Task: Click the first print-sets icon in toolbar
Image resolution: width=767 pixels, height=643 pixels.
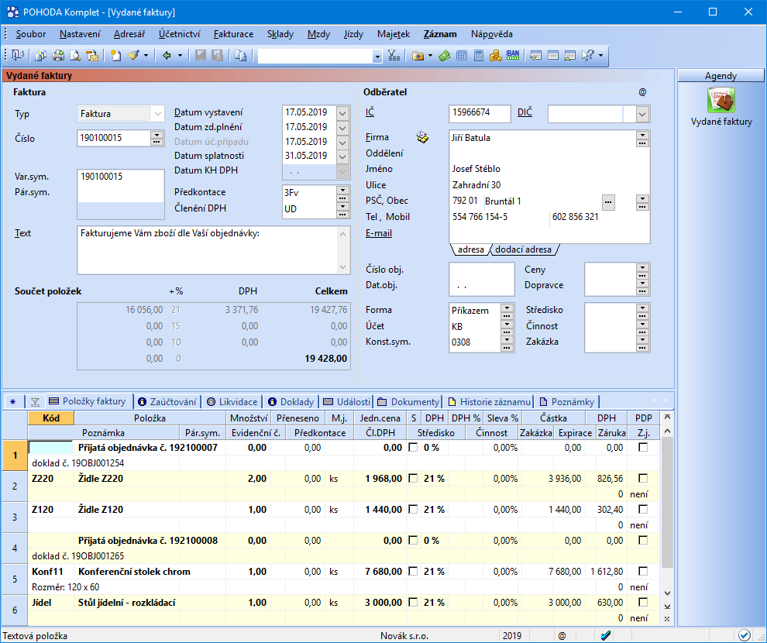Action: click(x=40, y=55)
